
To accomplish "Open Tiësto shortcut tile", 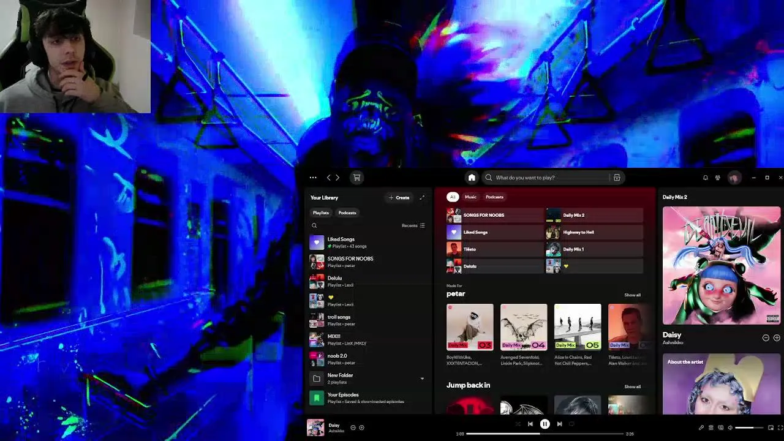I will [495, 249].
